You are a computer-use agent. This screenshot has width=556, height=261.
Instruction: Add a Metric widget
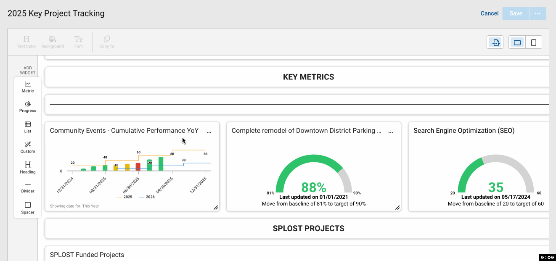click(x=28, y=87)
